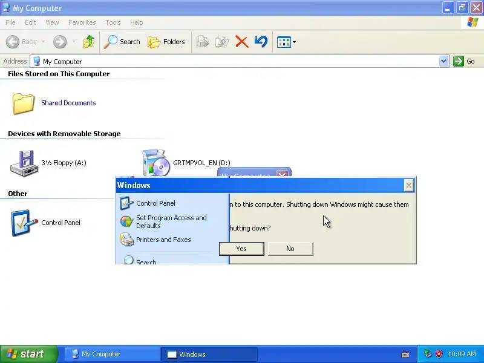Screen dimensions: 484x363
Task: Click the red Delete toolbar icon
Action: coord(241,42)
